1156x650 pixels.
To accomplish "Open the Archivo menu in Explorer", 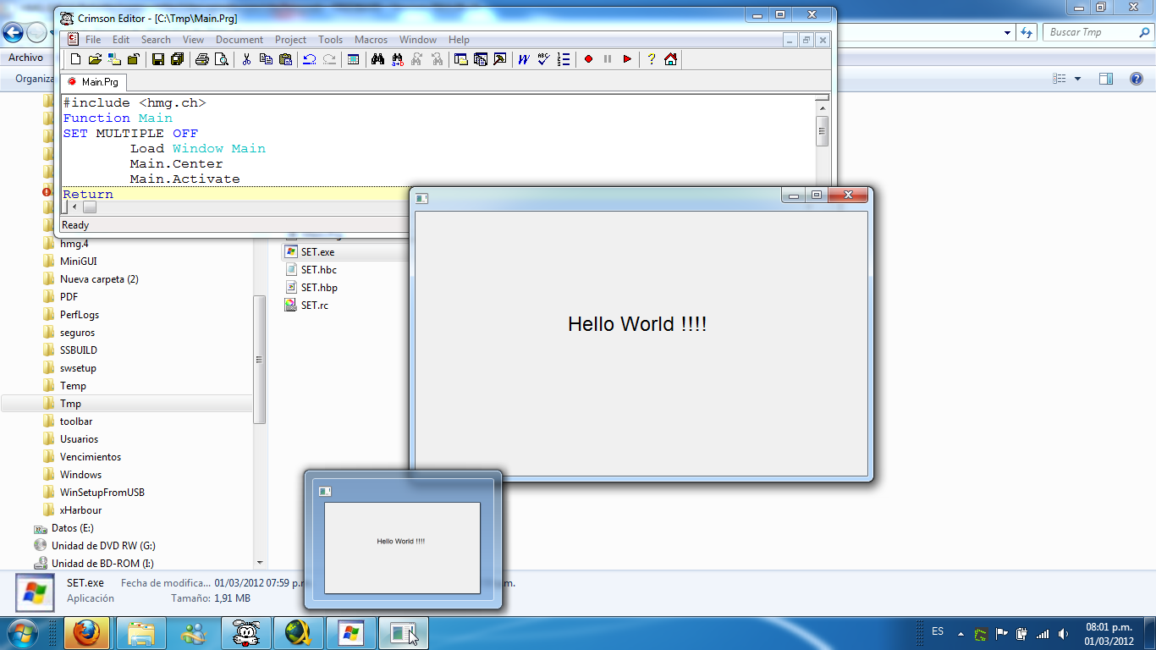I will click(x=25, y=58).
